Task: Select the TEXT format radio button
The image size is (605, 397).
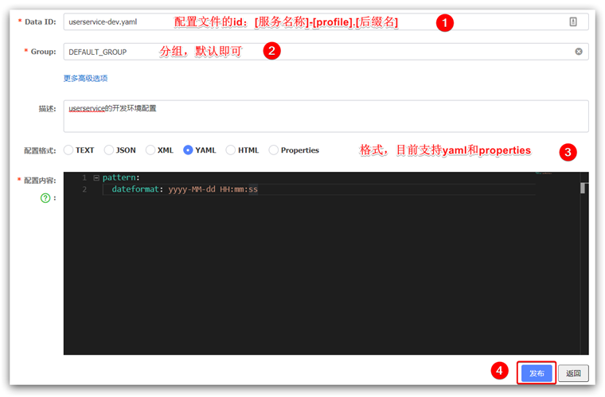Action: tap(69, 150)
